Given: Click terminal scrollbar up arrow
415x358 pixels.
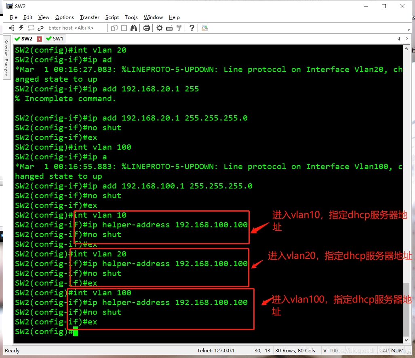Looking at the screenshot, I should tap(406, 49).
